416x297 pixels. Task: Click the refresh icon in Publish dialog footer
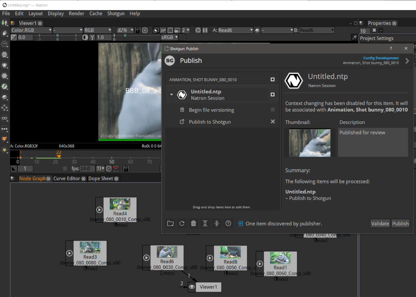tap(182, 223)
